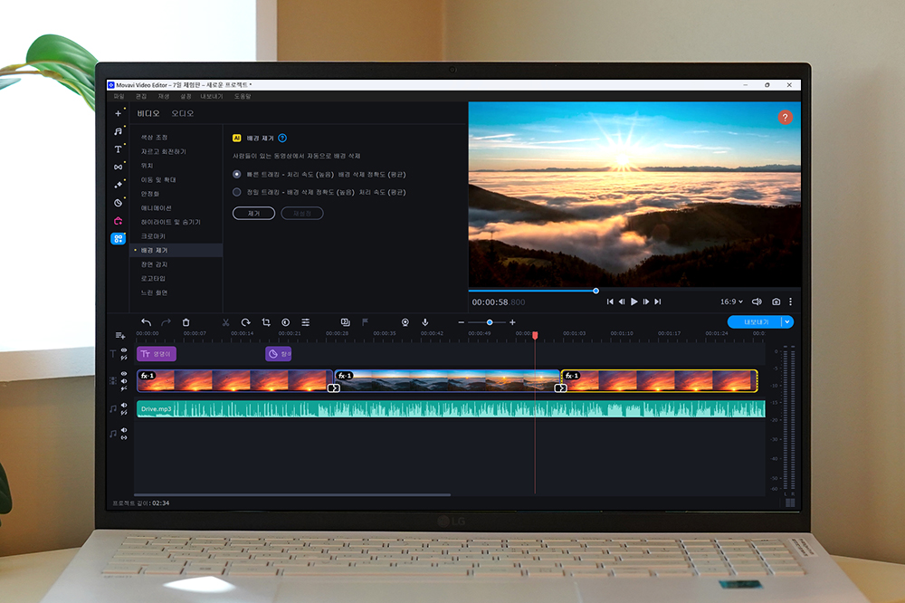Click the webcam record icon

[x=405, y=322]
